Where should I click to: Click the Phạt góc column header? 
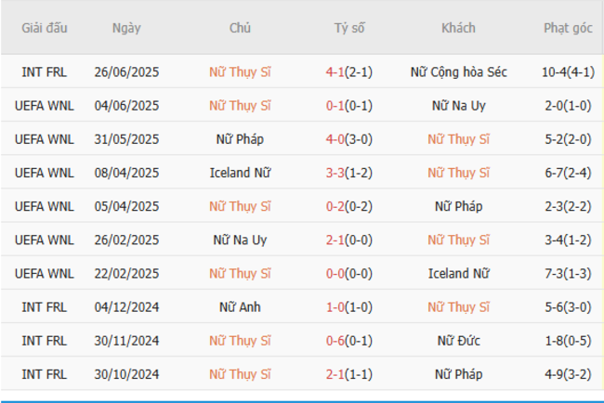568,28
